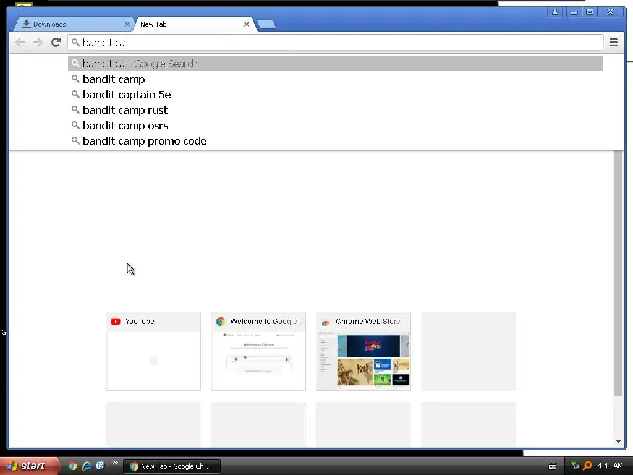Select 'bandit camp promo code' suggestion
This screenshot has width=633, height=475.
click(x=336, y=141)
